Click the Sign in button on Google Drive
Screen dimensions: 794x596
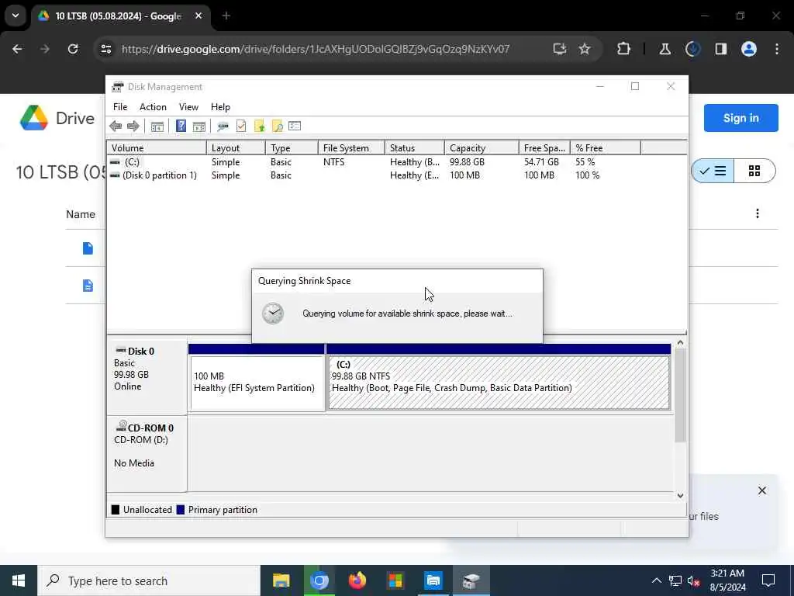pos(740,118)
